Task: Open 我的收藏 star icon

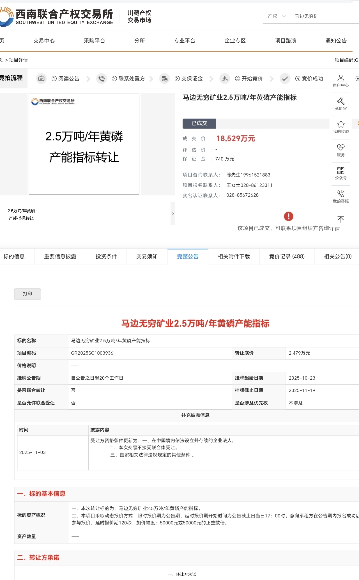Action: tap(341, 127)
